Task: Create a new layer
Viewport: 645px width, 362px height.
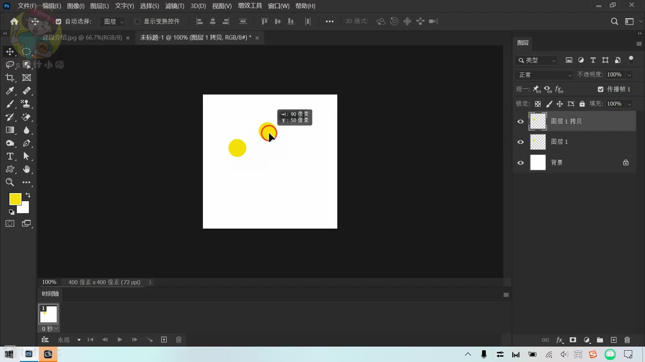Action: 614,340
